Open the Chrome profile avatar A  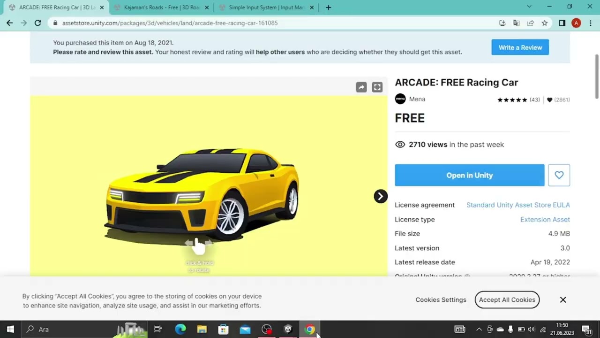[576, 23]
